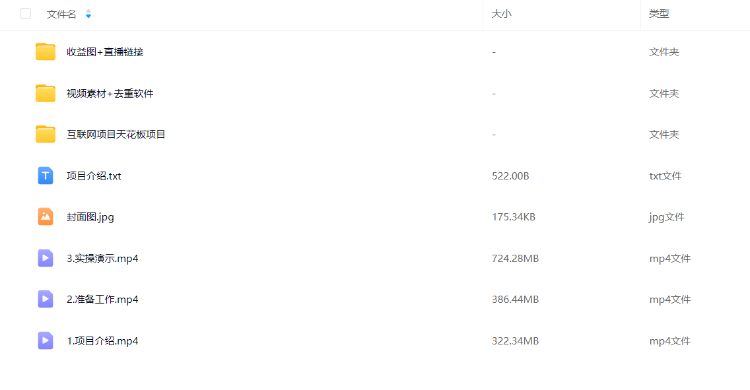
Task: Tick the select-all checkbox beside 文件名
Action: point(25,14)
